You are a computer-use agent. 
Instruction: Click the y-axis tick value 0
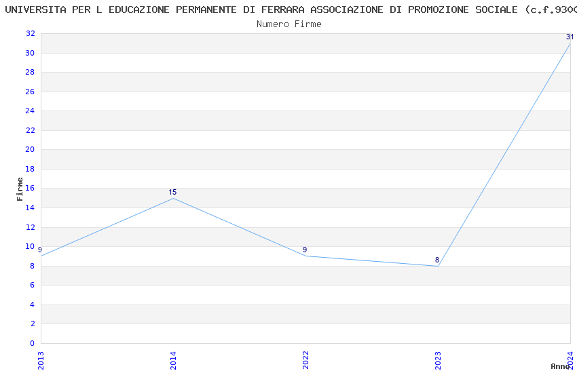33,343
